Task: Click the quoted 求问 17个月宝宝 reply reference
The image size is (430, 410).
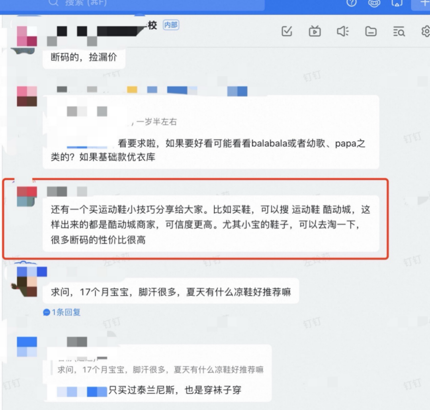Action: click(x=160, y=370)
